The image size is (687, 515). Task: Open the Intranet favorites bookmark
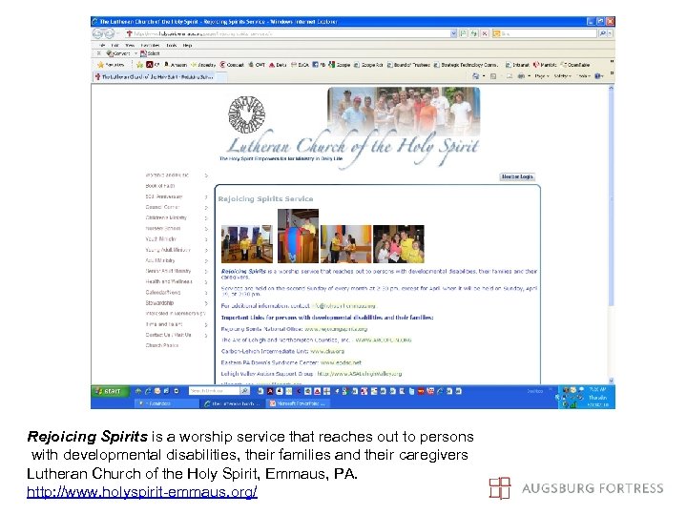click(x=517, y=65)
